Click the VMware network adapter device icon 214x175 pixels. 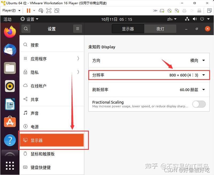point(177,11)
